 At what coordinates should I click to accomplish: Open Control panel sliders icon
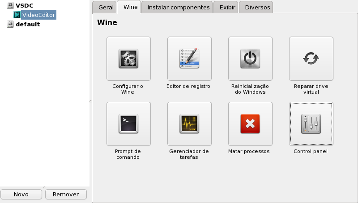(311, 124)
